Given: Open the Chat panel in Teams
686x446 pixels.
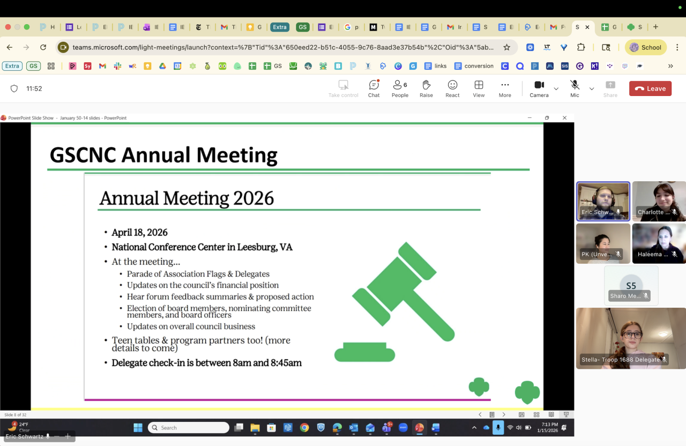Looking at the screenshot, I should [x=374, y=88].
